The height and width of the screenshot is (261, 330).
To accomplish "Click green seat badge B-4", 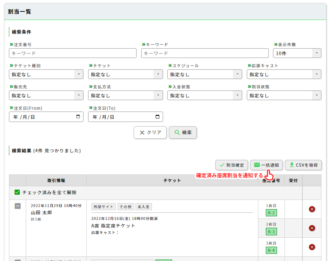I will pyautogui.click(x=271, y=250).
